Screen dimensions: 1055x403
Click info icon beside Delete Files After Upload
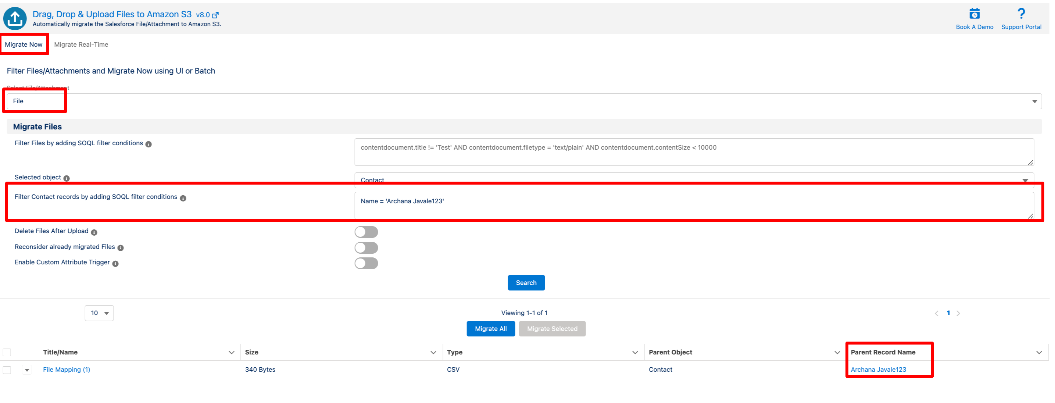click(x=94, y=232)
